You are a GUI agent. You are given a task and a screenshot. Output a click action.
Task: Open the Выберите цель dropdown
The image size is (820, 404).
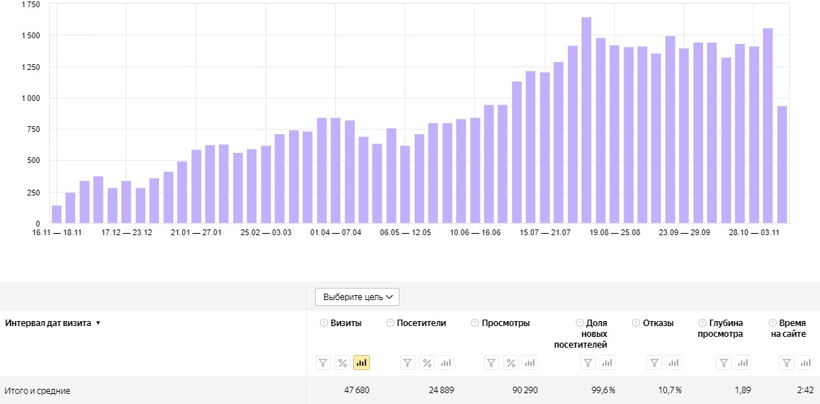click(357, 297)
